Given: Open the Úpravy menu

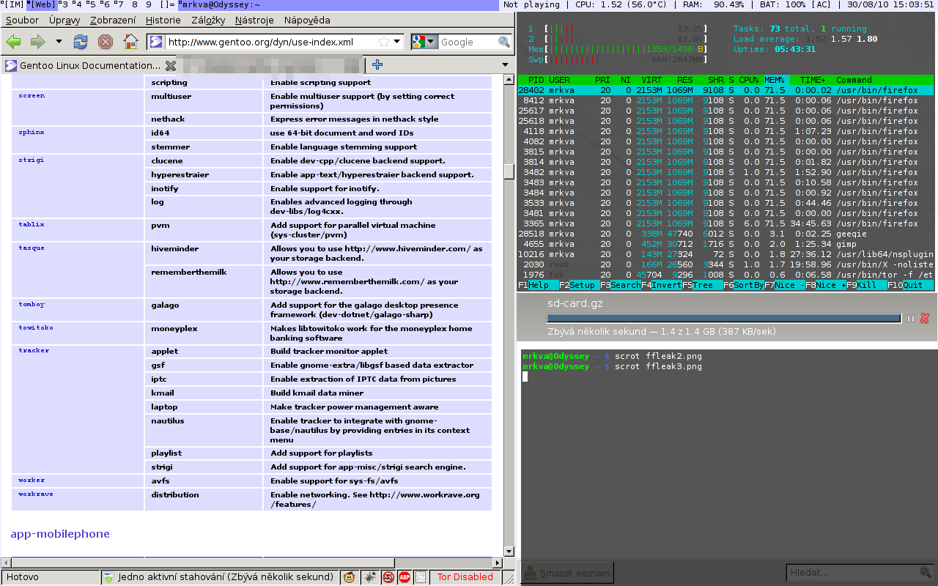Looking at the screenshot, I should [65, 20].
